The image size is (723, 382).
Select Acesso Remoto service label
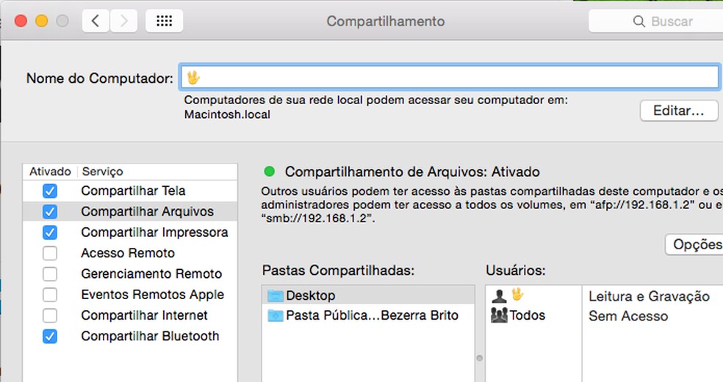point(128,253)
